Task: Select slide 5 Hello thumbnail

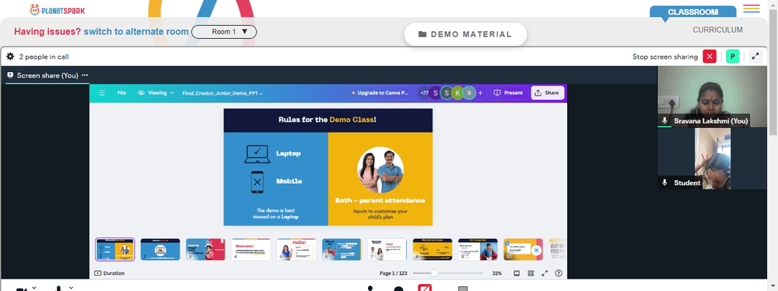Action: (296, 249)
